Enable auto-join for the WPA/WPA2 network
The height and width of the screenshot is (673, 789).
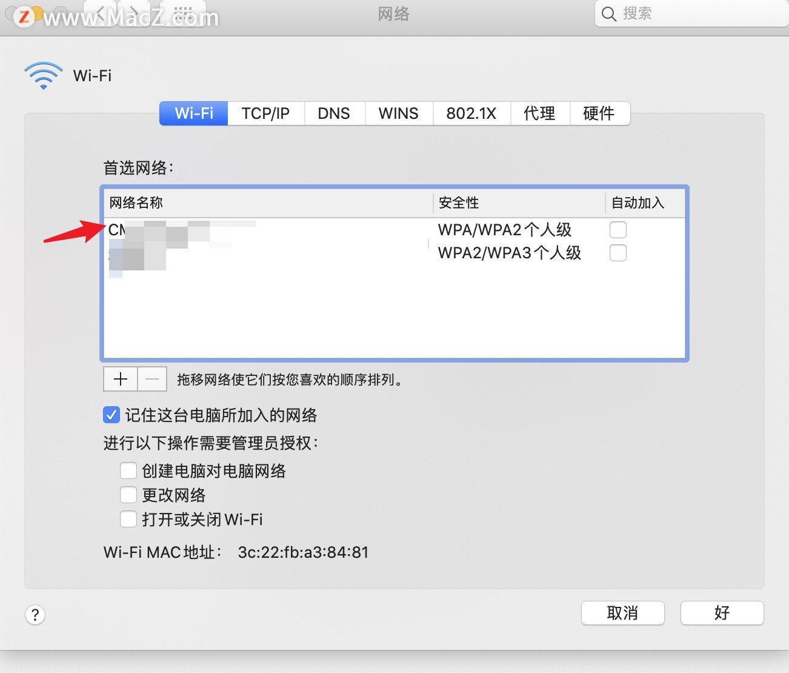tap(618, 229)
